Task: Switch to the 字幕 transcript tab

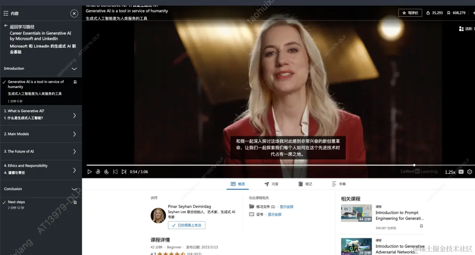Action: 339,184
